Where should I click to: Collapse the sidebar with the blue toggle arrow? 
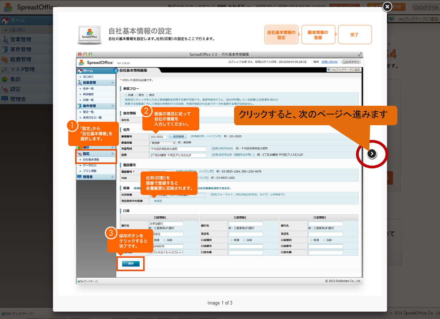pos(116,71)
